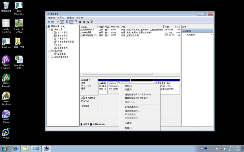Click the 狀態 (Status) column header
Viewport: 244px width, 152px height.
(142, 27)
